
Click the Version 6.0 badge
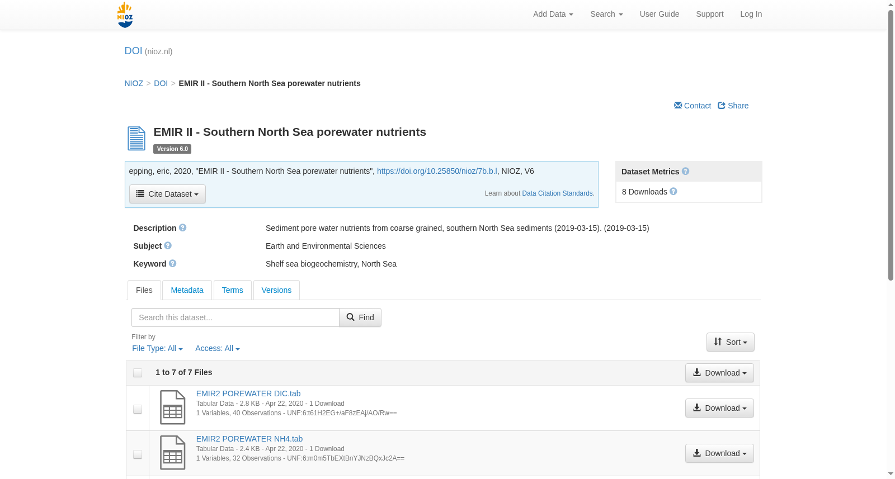tap(172, 149)
